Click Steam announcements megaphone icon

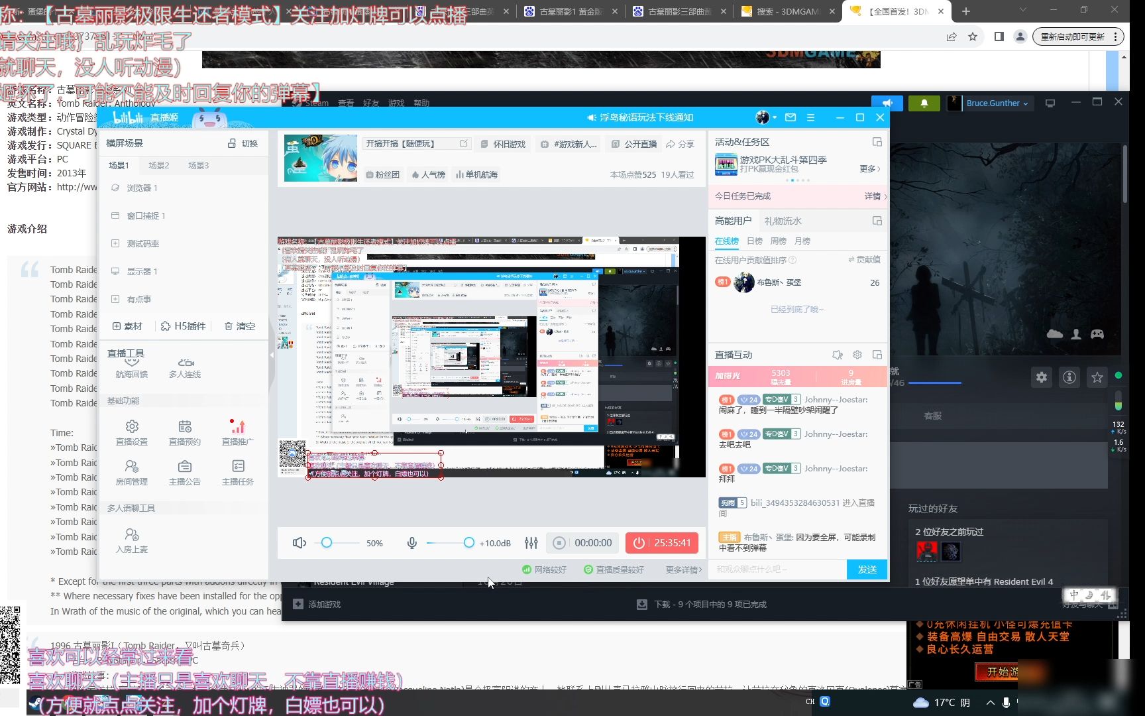(888, 103)
